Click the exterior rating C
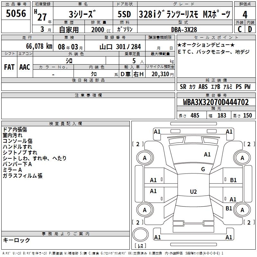Viewport: 257px width, 257px height. 239,29
